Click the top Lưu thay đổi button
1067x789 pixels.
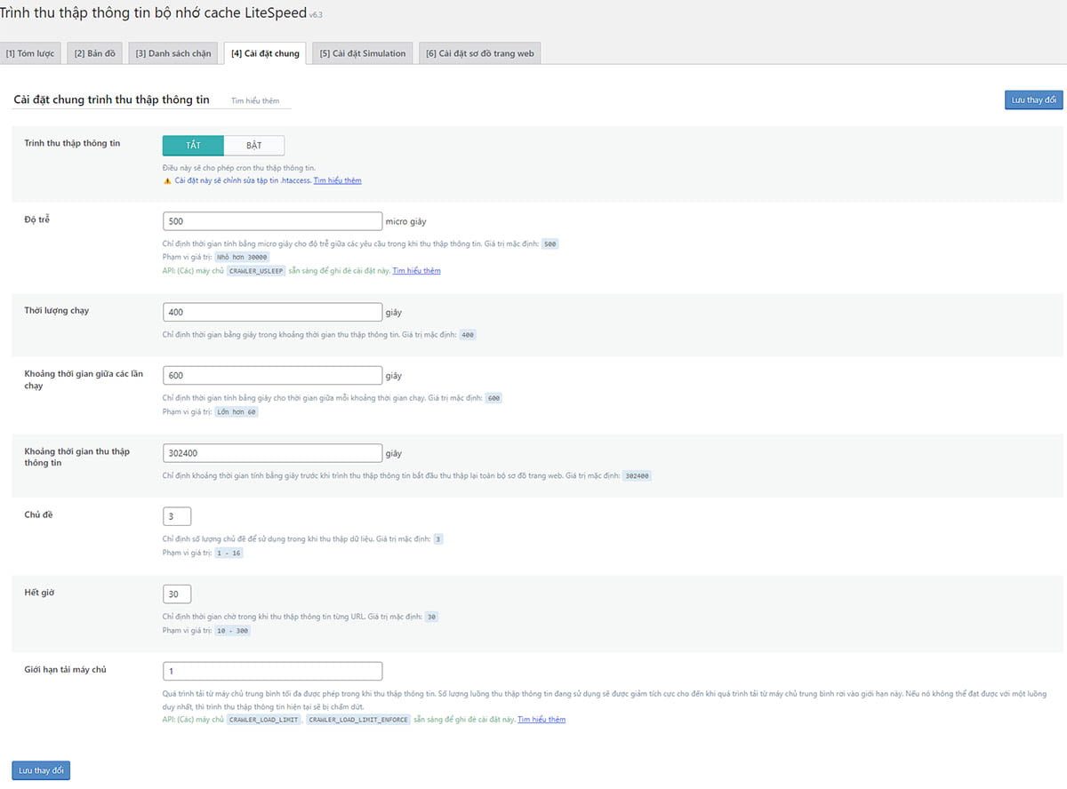(x=1034, y=100)
